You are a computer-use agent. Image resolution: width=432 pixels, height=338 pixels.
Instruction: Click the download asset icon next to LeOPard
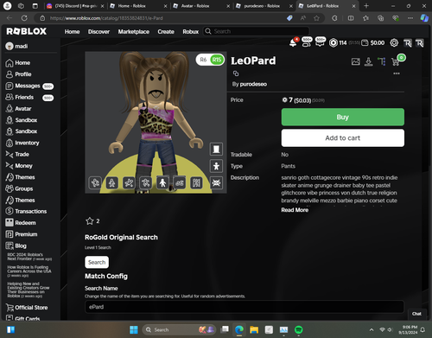[x=368, y=61]
